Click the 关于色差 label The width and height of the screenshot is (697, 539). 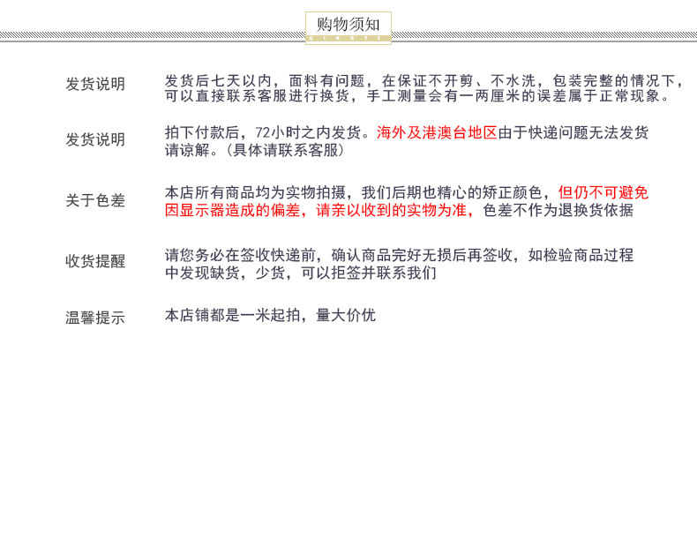pyautogui.click(x=95, y=200)
